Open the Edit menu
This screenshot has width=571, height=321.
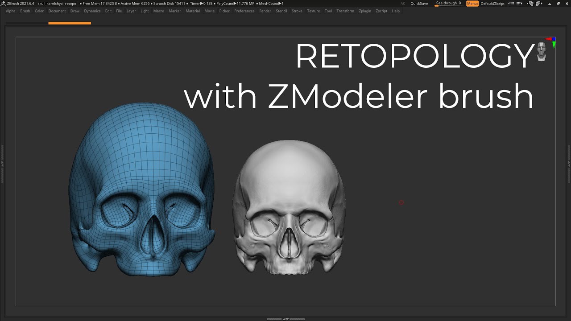tap(108, 11)
